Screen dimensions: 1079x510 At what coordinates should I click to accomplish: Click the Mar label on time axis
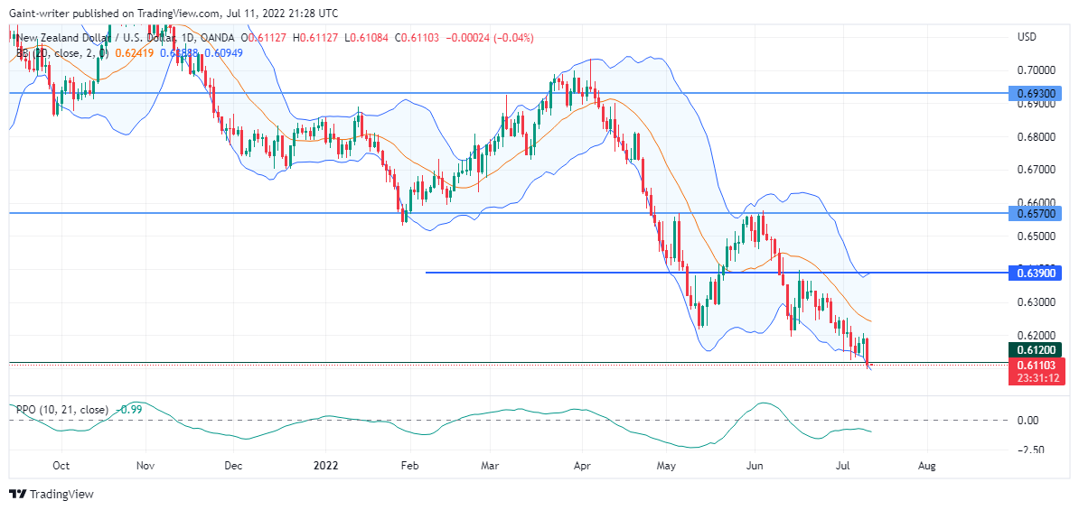(490, 466)
